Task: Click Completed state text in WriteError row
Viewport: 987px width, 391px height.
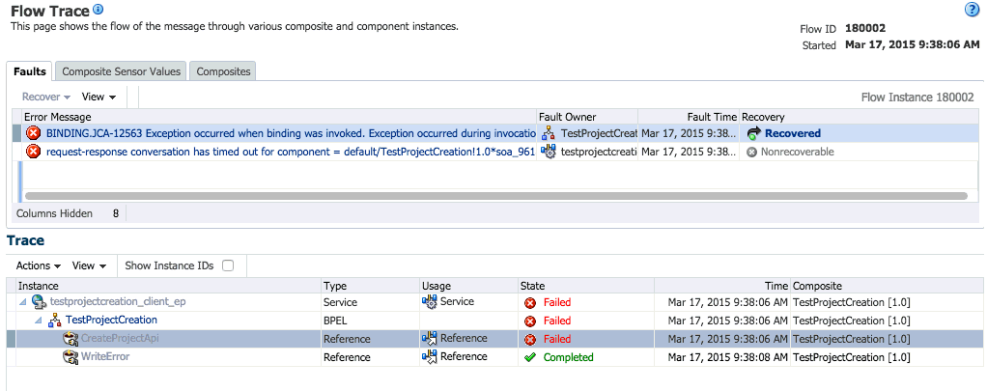Action: (x=569, y=357)
